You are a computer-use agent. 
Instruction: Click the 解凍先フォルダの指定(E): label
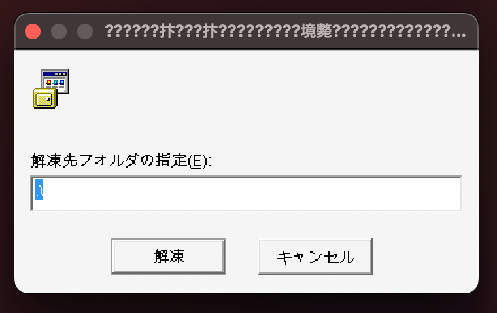[121, 160]
